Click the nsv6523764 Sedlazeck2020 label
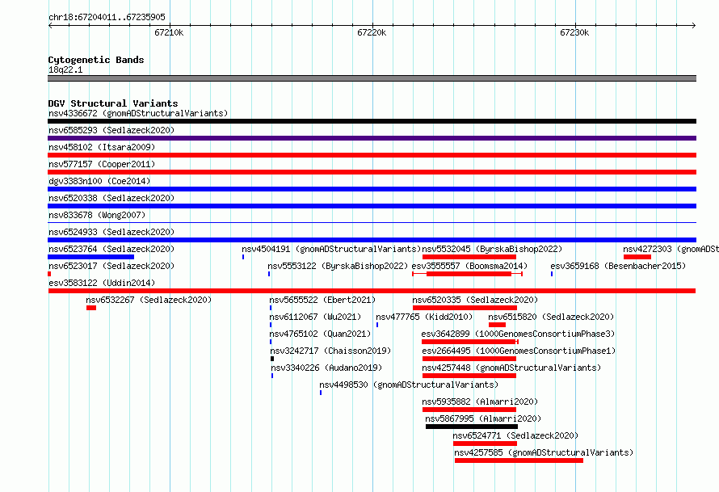Screen dimensions: 719x492 (111, 249)
